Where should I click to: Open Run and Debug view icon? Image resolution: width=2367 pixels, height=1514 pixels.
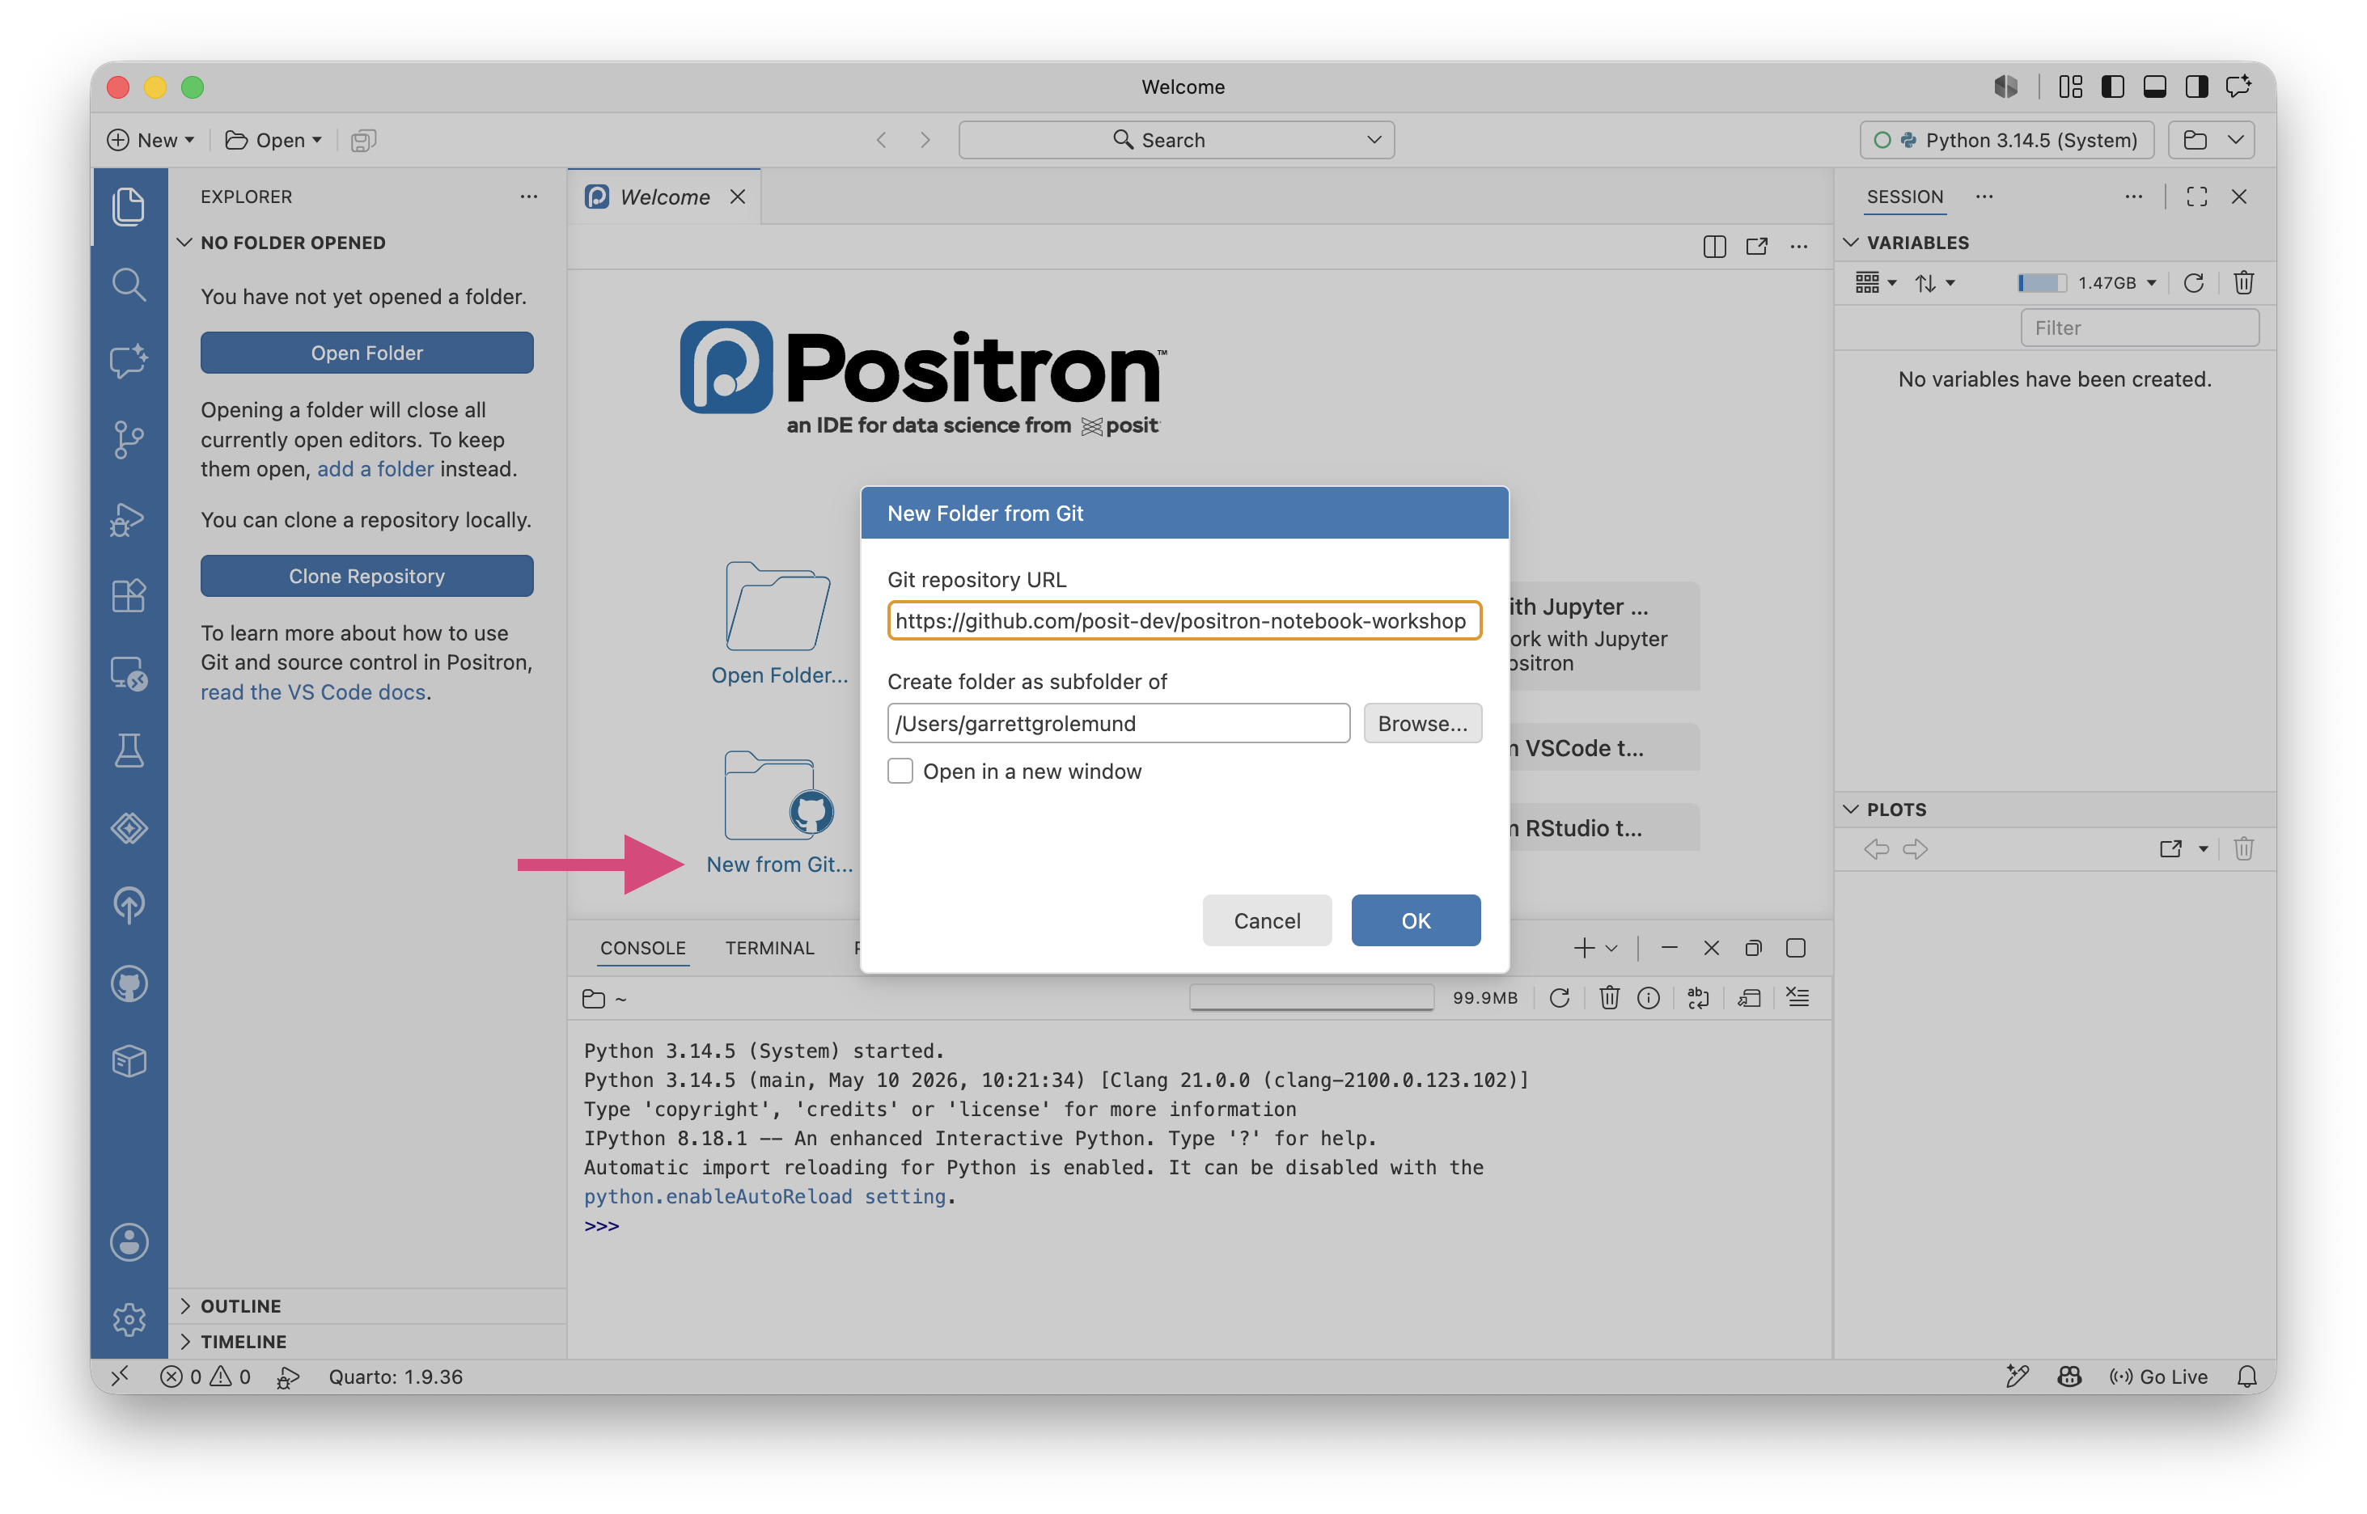tap(129, 518)
